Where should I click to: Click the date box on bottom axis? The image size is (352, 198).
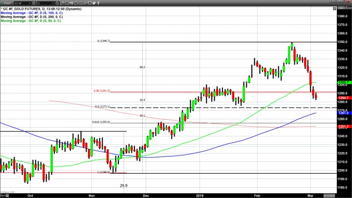click(x=329, y=196)
